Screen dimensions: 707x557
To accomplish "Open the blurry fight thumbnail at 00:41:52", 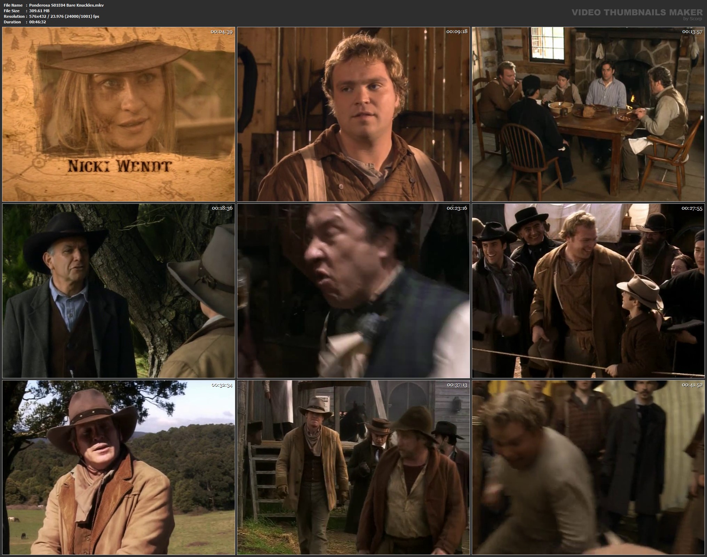I will [588, 467].
